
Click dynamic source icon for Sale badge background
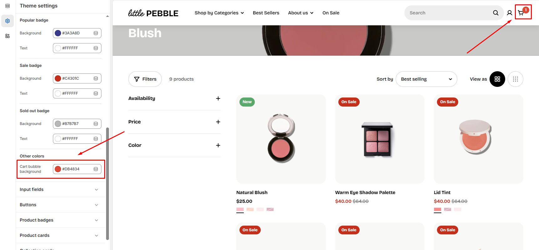coord(96,78)
